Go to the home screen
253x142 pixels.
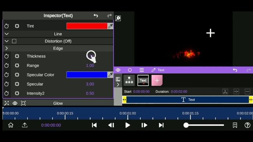click(x=11, y=125)
